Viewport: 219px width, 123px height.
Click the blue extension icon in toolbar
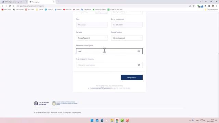click(202, 6)
